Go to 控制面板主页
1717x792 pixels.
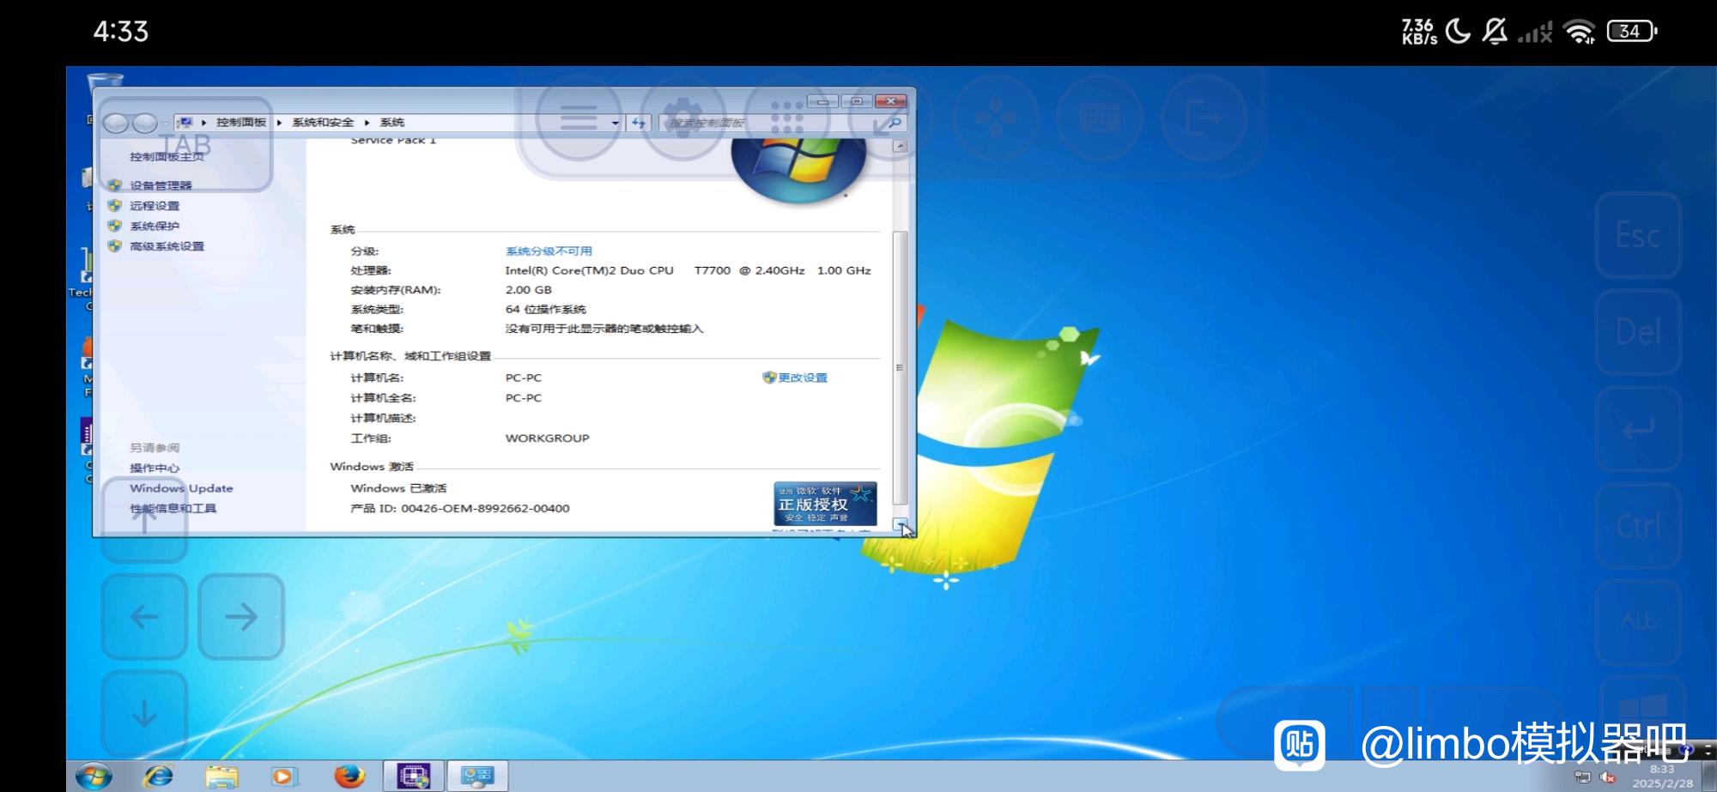[x=167, y=157]
